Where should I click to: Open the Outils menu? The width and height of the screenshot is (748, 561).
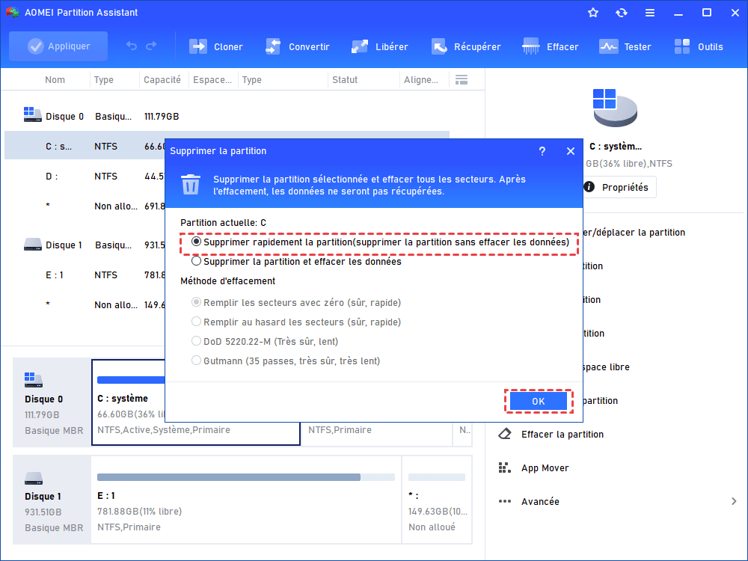(699, 46)
